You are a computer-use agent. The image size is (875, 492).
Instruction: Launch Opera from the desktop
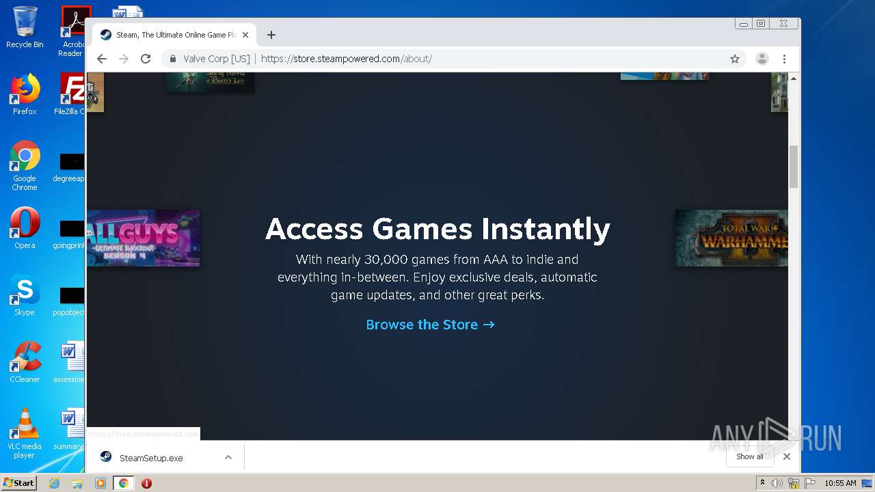click(25, 228)
